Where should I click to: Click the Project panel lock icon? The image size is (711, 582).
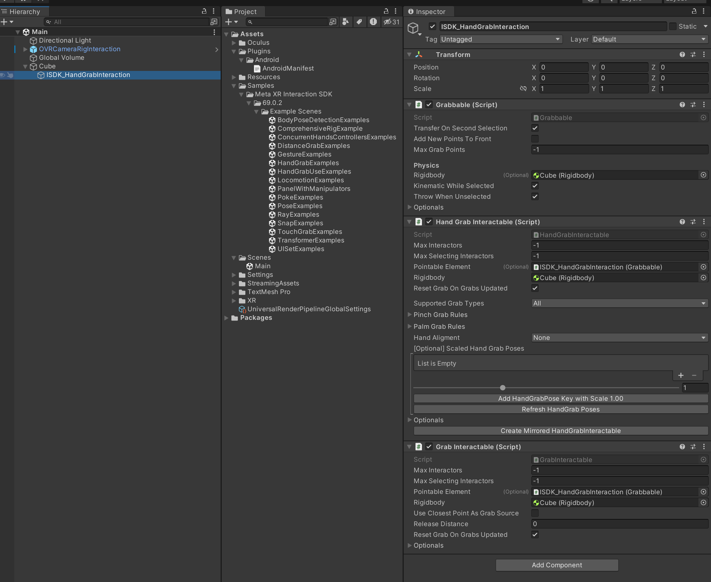386,11
